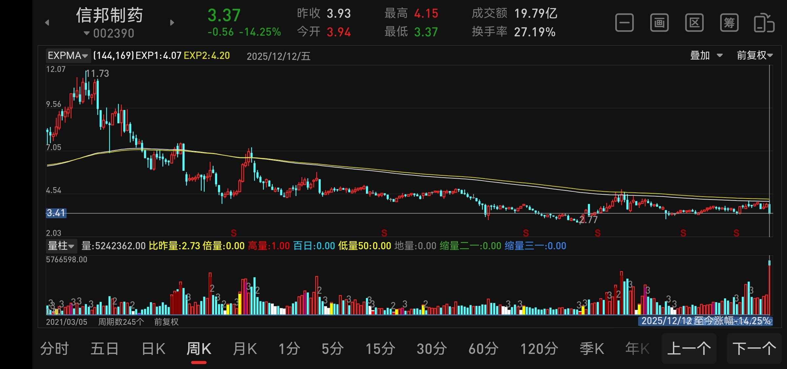Viewport: 787px width, 369px height.
Task: Click the screen rotate device icon
Action: coord(764,23)
